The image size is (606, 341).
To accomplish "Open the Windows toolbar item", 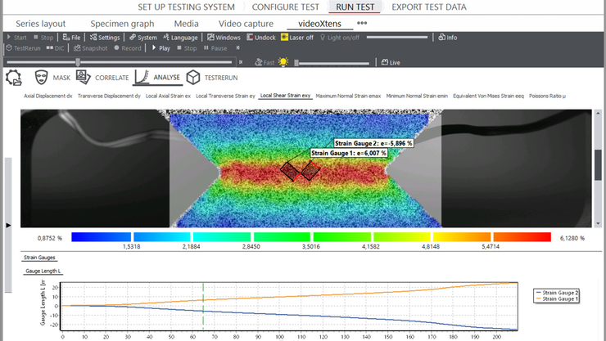I will point(224,38).
